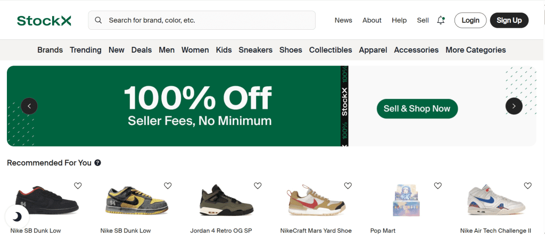Click heart on black Nike SB Dunk Low
The image size is (545, 235).
(x=78, y=186)
